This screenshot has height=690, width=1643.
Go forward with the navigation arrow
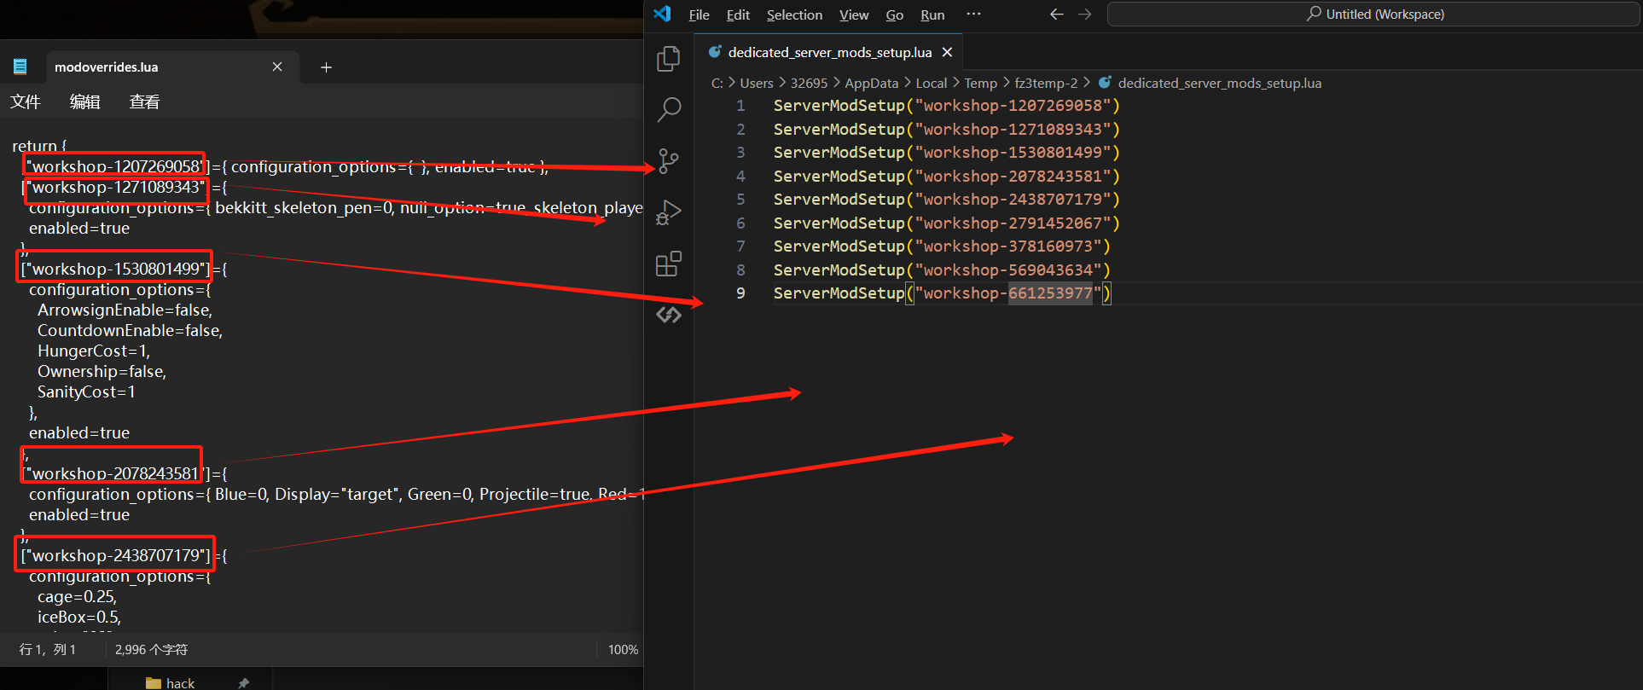(x=1085, y=14)
